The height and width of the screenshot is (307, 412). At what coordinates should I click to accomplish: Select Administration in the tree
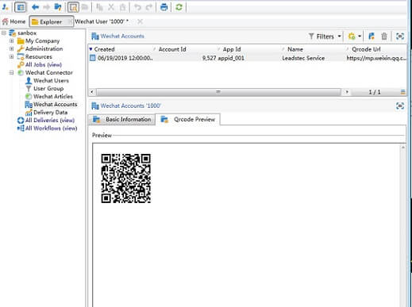tap(44, 48)
